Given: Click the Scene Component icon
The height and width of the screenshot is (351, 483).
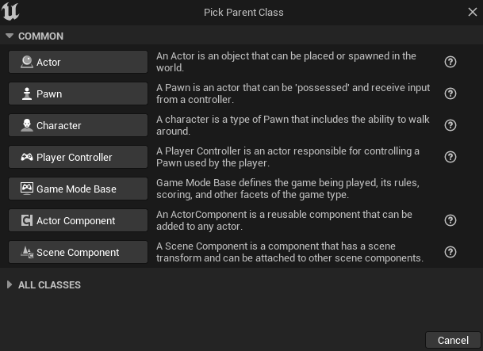Looking at the screenshot, I should tap(27, 252).
